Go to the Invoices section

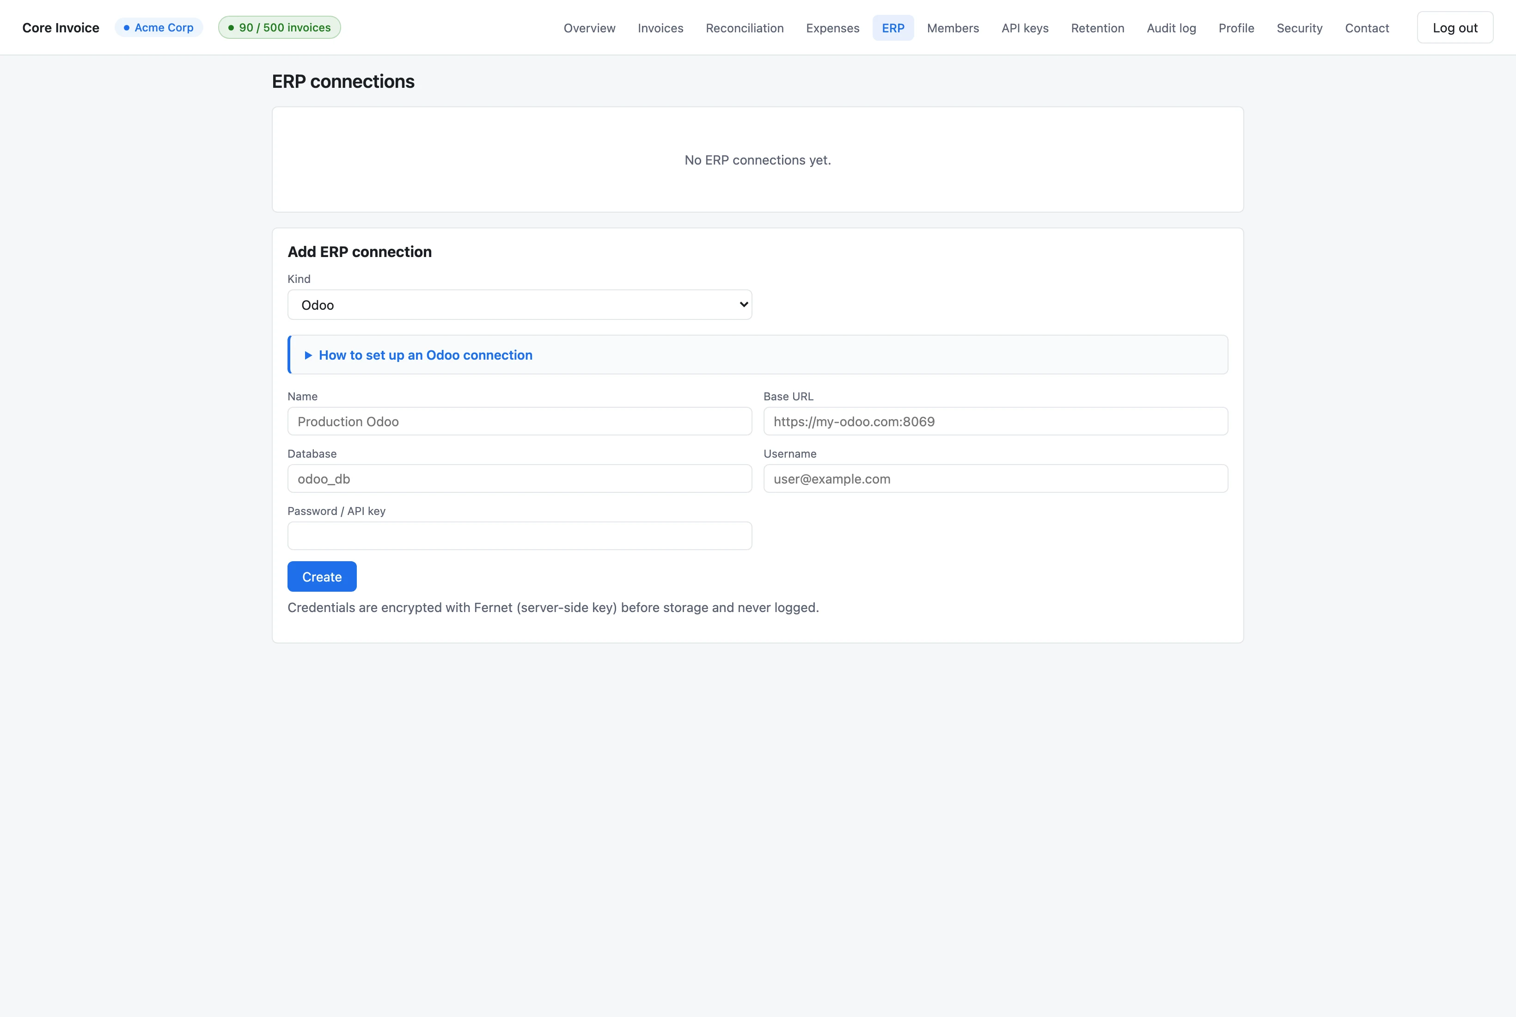point(660,28)
